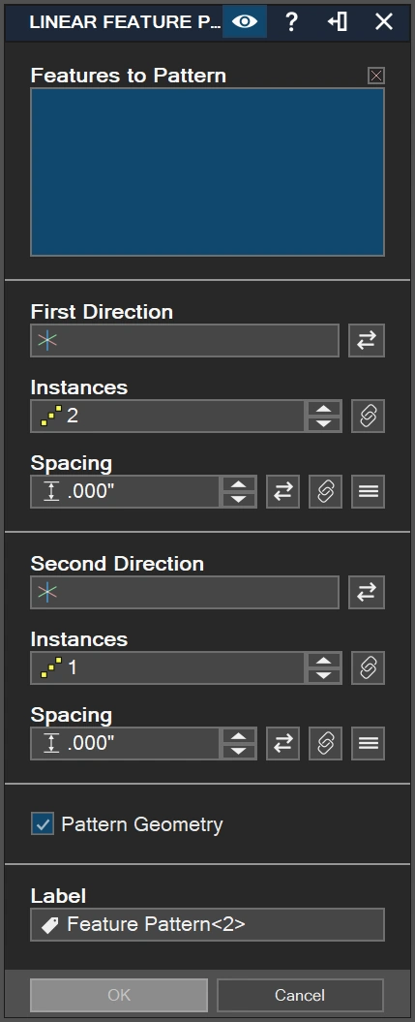Uncheck the Pattern Geometry checkbox
415x1022 pixels.
pyautogui.click(x=43, y=823)
